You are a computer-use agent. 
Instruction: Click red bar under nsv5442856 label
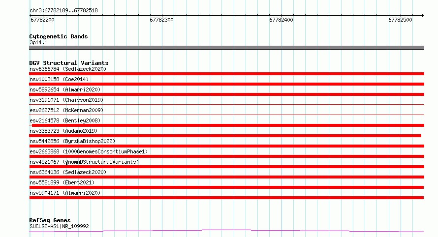[x=226, y=146]
